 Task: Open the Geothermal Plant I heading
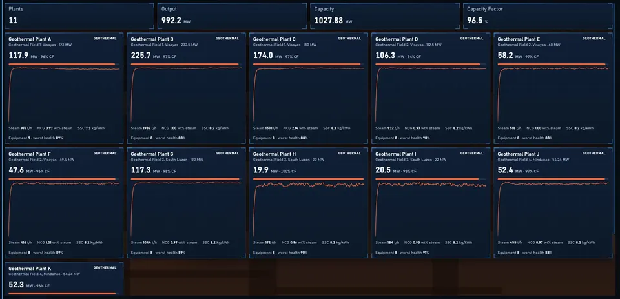(x=396, y=154)
